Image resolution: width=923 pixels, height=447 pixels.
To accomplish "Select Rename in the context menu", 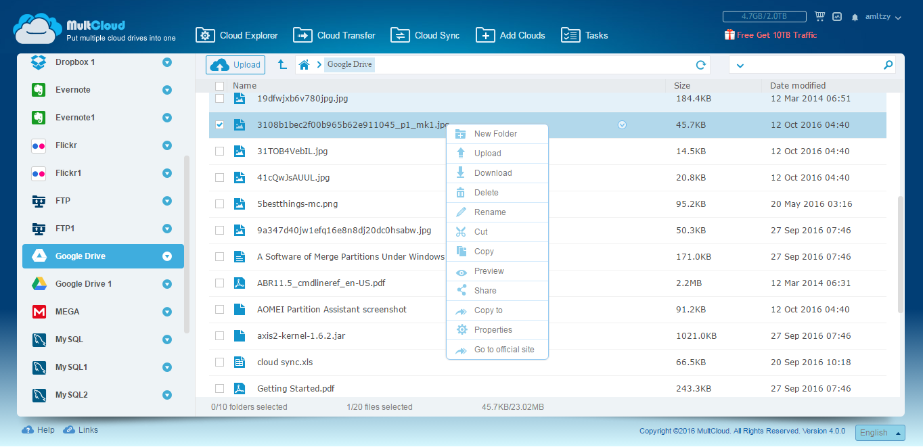I will pyautogui.click(x=490, y=212).
